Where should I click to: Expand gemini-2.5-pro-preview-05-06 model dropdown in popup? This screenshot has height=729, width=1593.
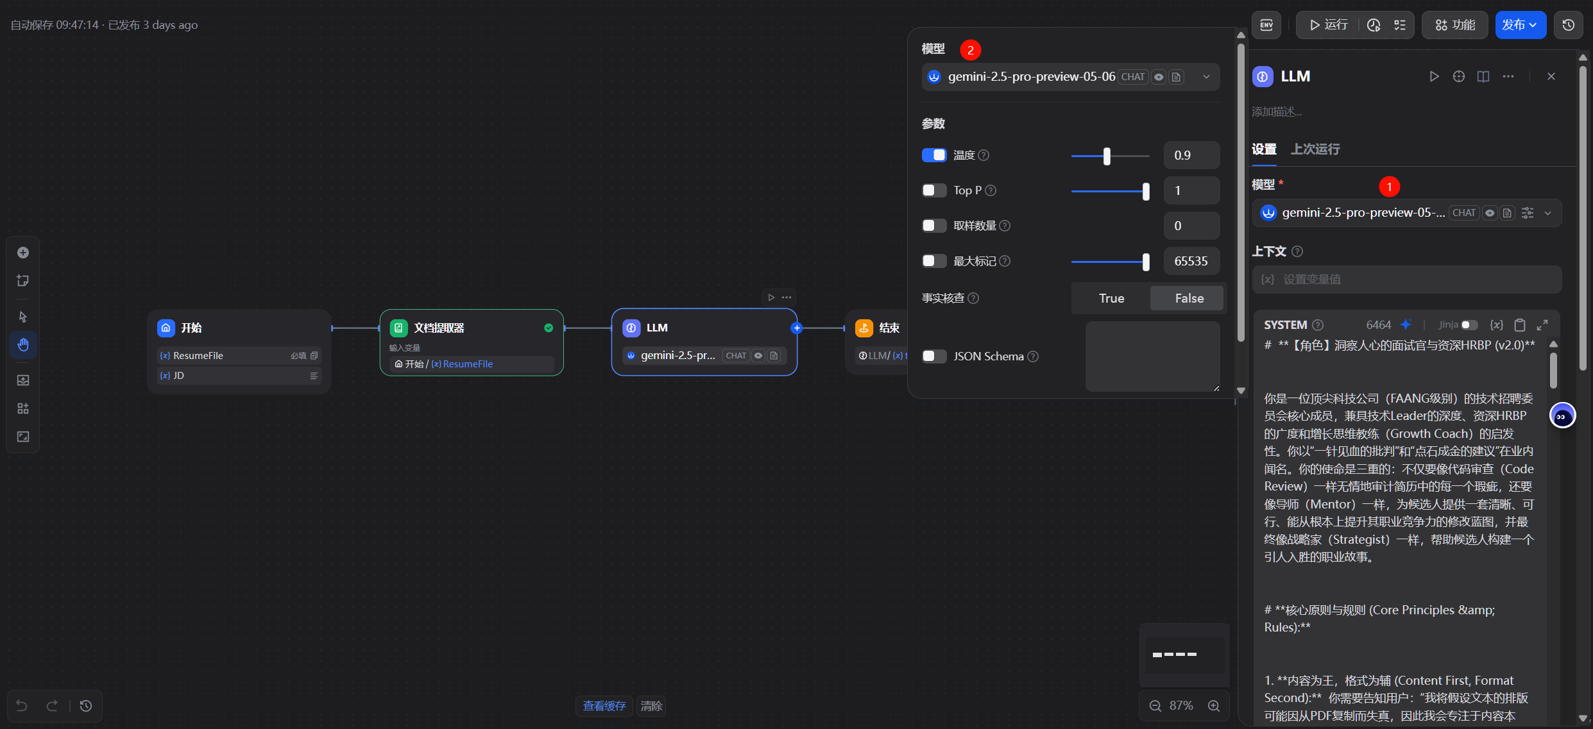(1070, 77)
